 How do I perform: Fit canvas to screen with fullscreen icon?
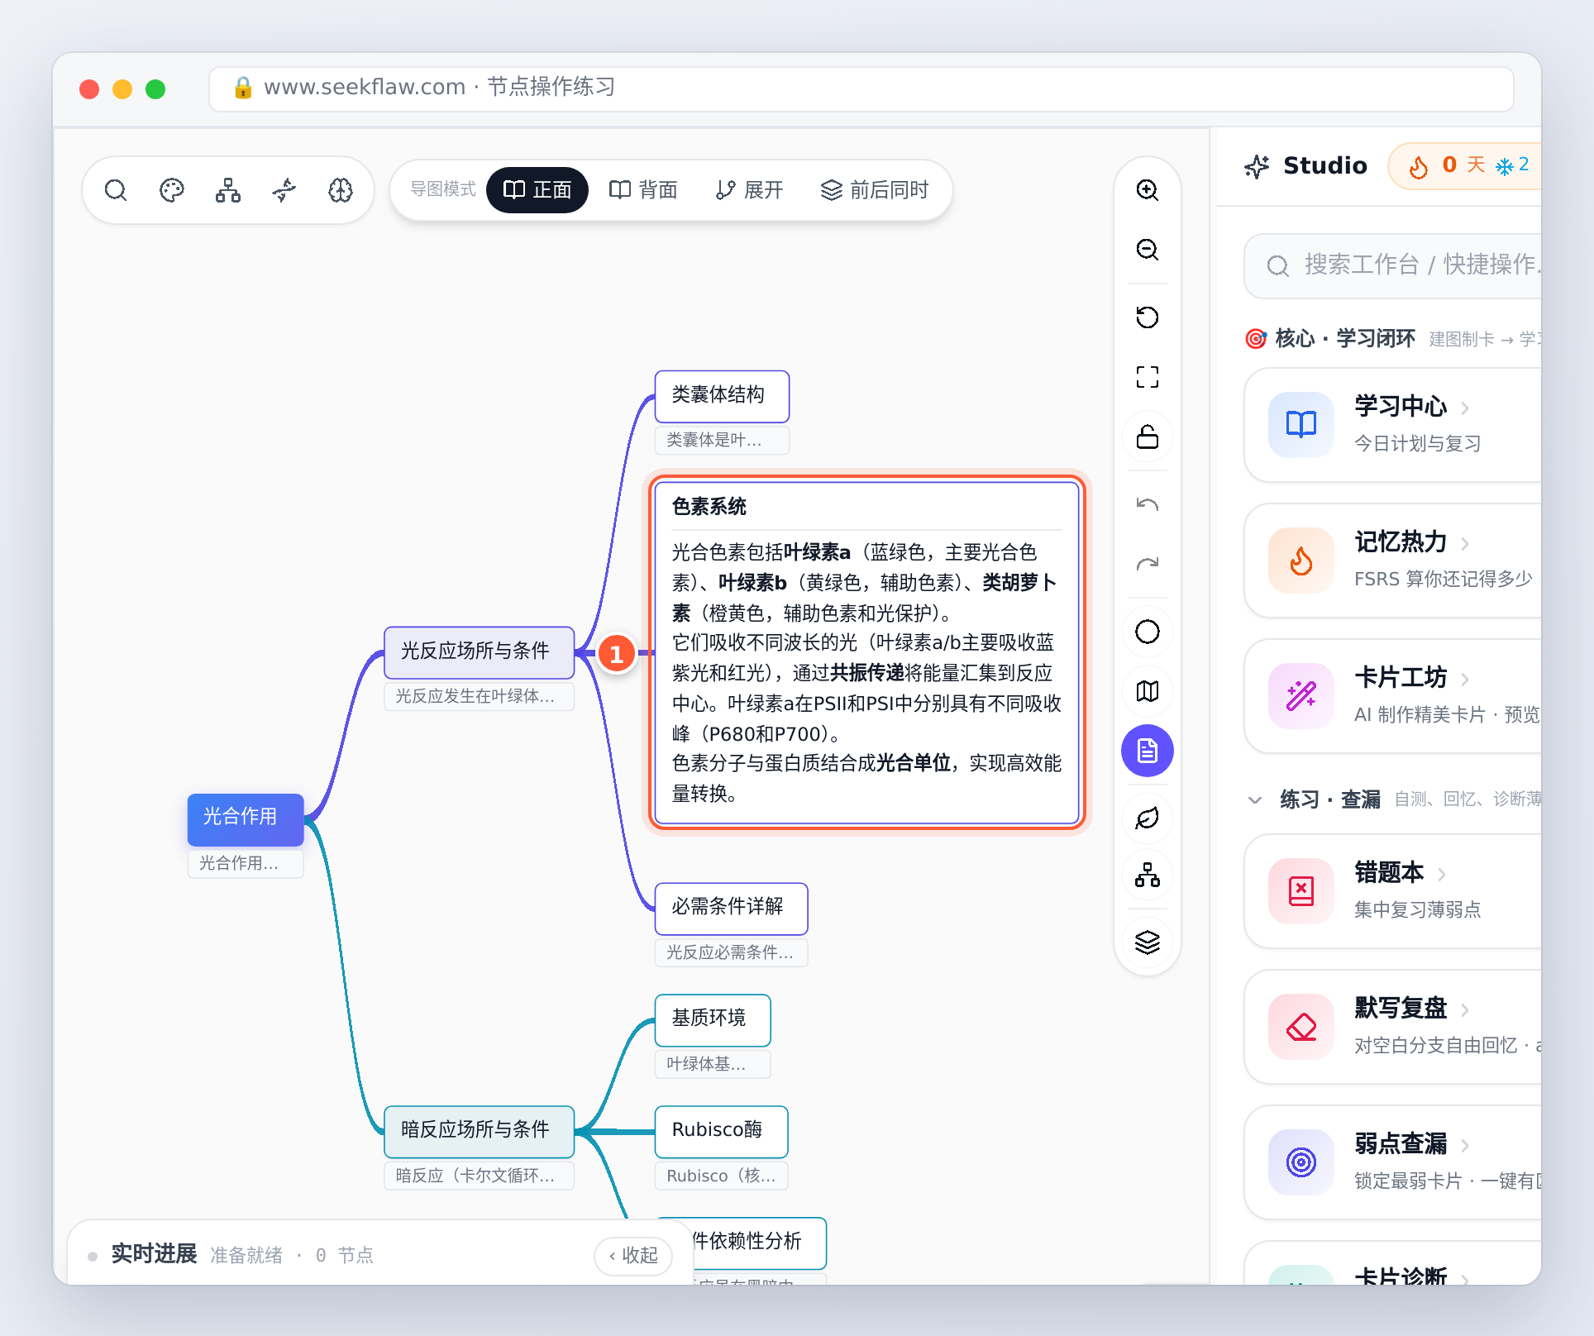tap(1148, 377)
